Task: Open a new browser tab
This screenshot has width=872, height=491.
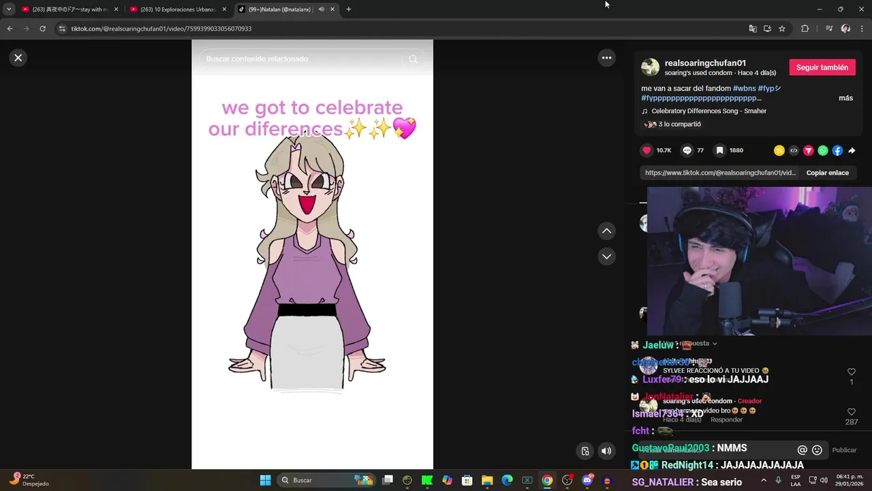Action: 349,10
